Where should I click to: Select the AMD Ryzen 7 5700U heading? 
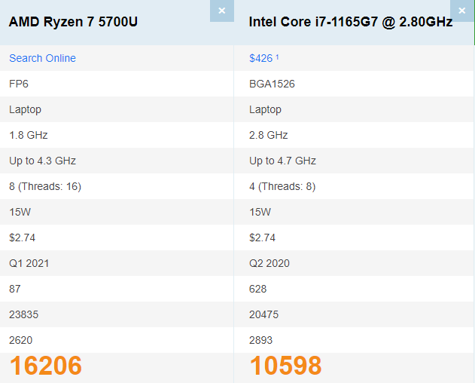(x=73, y=22)
